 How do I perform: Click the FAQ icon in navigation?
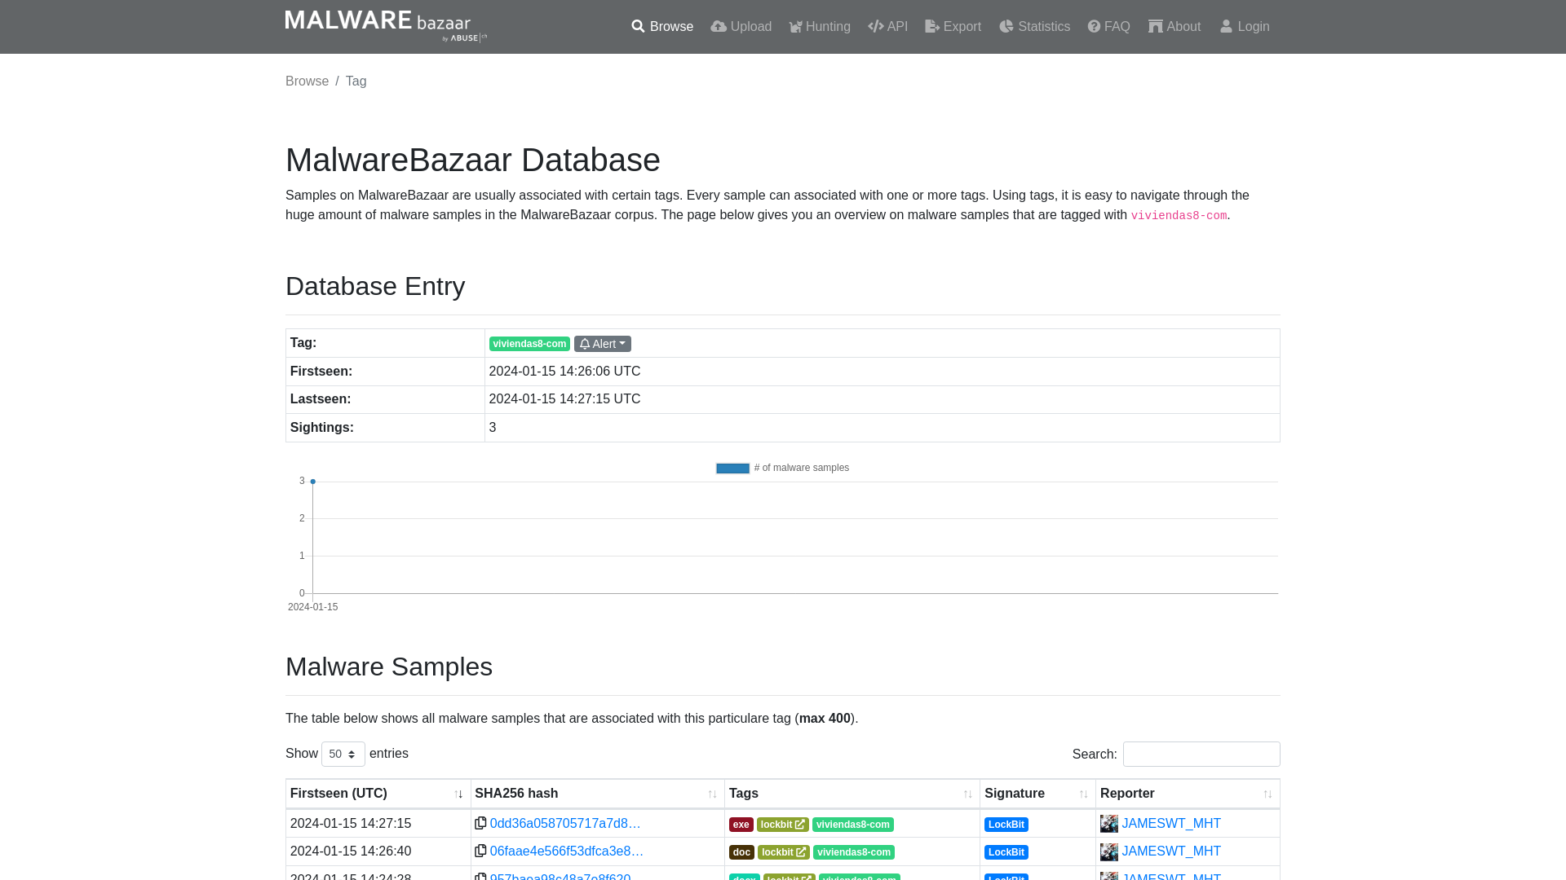(1094, 26)
